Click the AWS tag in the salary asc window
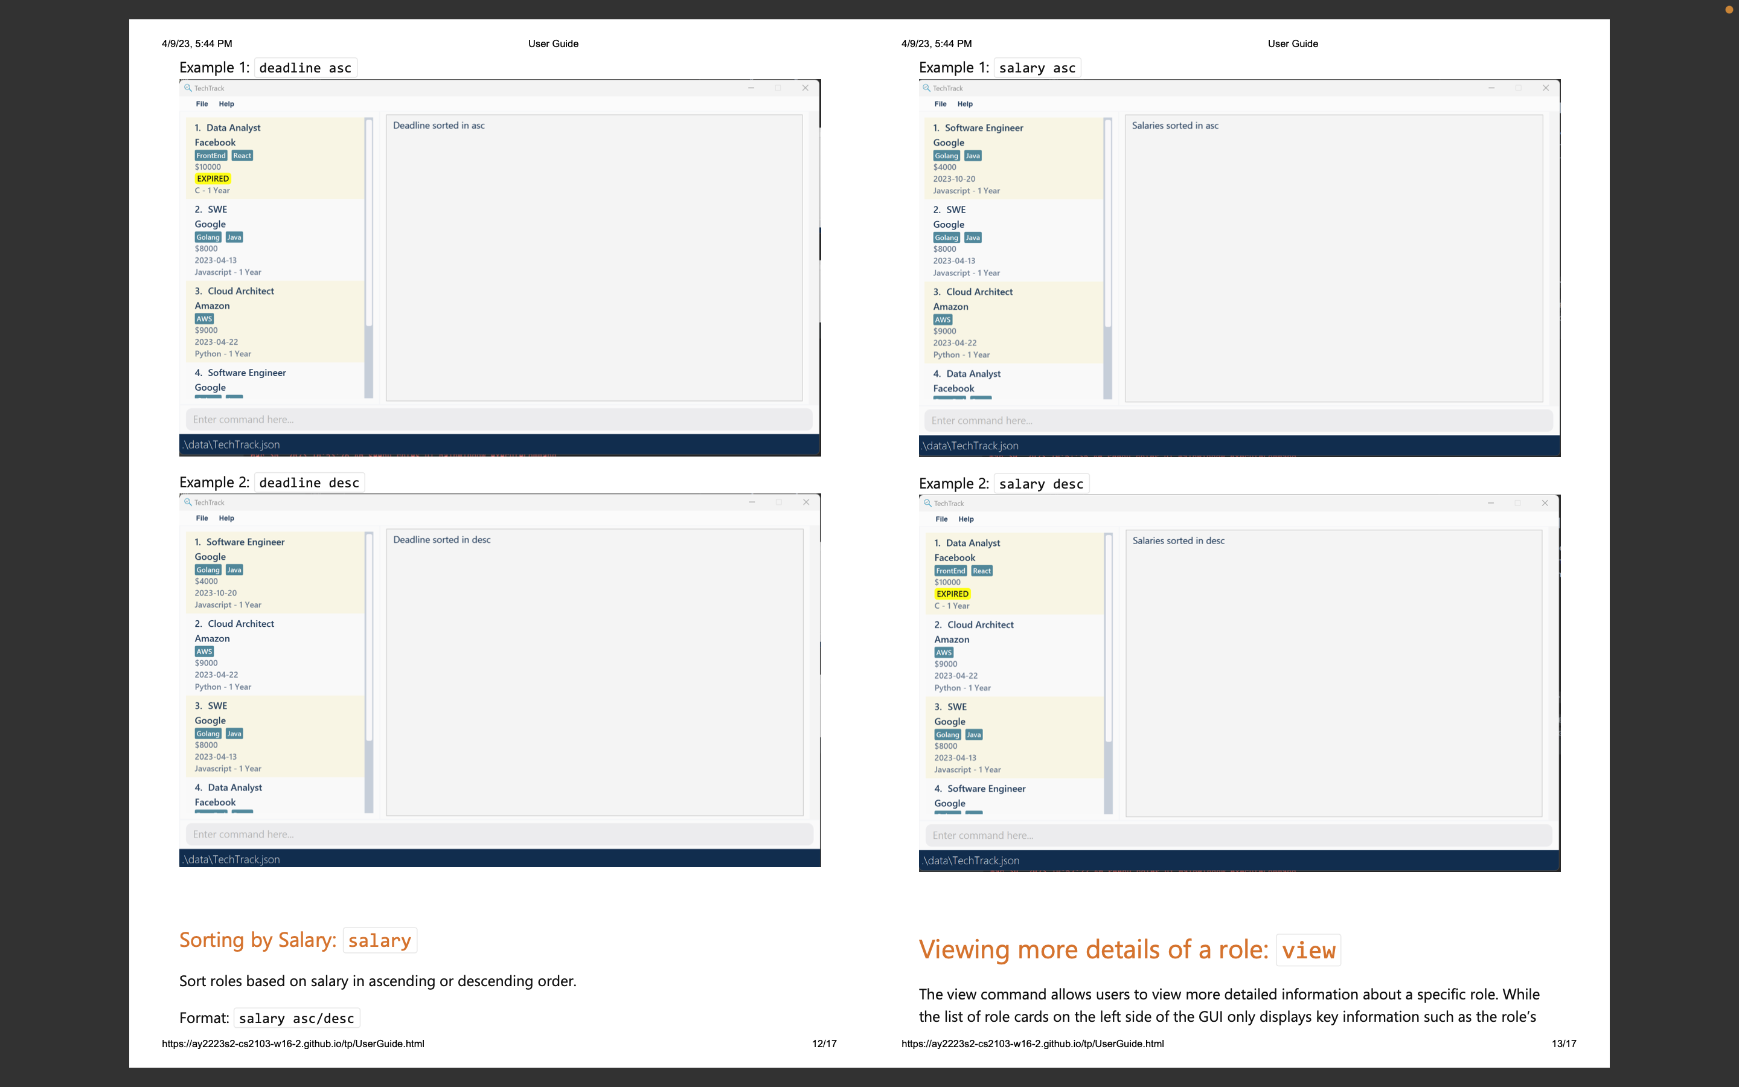This screenshot has height=1087, width=1739. tap(943, 320)
